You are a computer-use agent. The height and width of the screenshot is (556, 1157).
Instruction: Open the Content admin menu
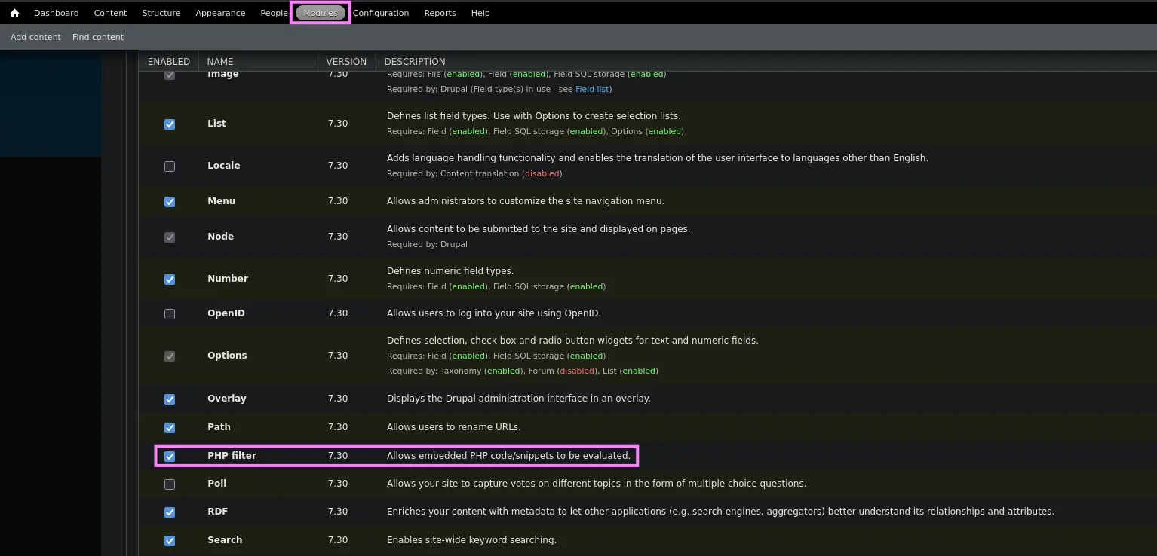[x=110, y=13]
